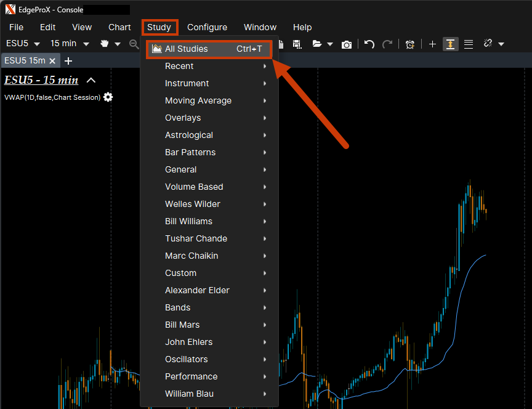Click the plus icon in the toolbar

(432, 44)
